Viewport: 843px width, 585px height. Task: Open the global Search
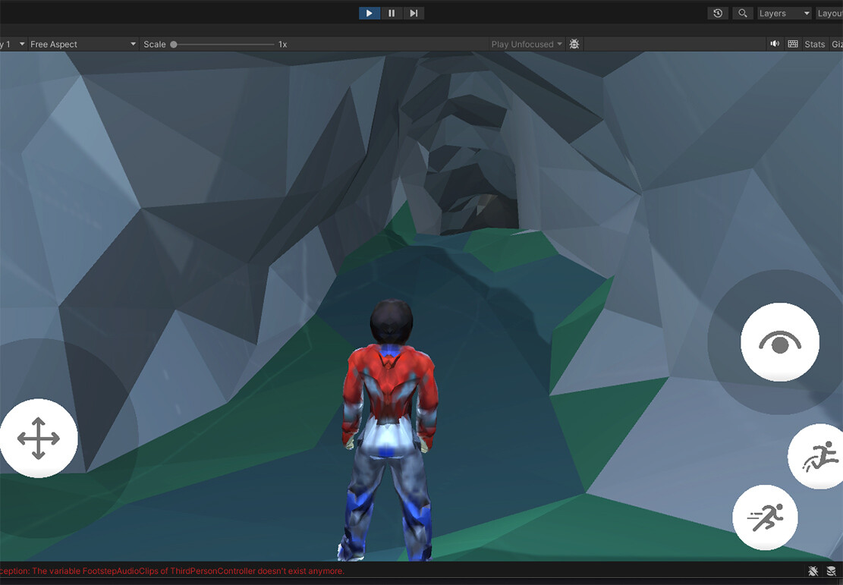[742, 13]
